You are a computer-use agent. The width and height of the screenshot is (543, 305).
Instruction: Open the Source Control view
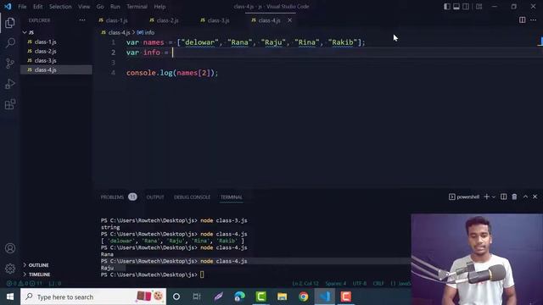pyautogui.click(x=10, y=64)
